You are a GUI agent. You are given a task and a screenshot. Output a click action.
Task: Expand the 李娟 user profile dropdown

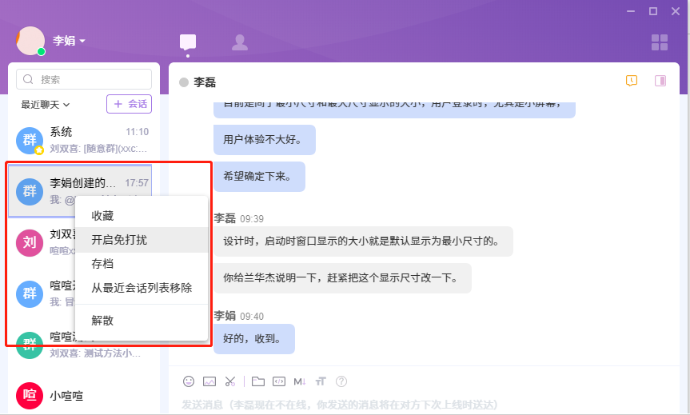70,41
